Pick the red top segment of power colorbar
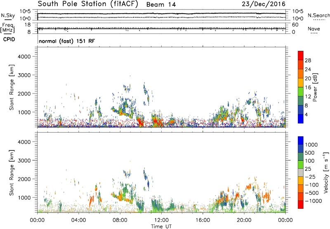This screenshot has width=330, height=229. pyautogui.click(x=301, y=56)
